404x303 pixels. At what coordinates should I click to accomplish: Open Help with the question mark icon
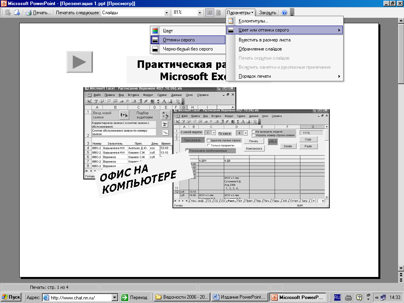284,12
